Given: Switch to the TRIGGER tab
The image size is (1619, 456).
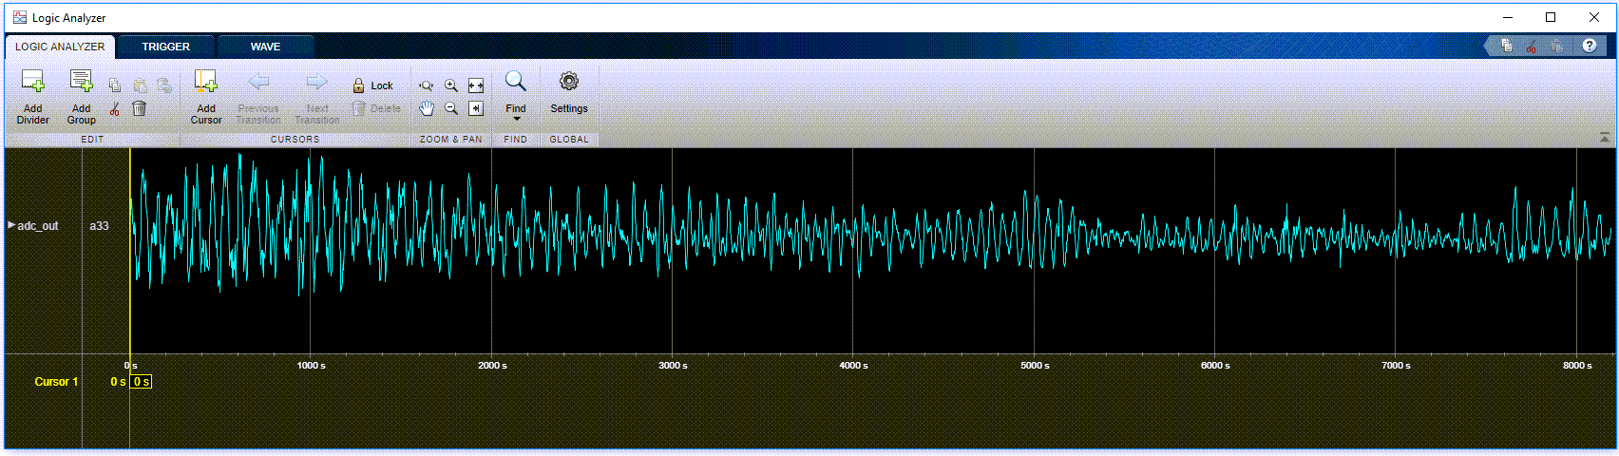Looking at the screenshot, I should (166, 47).
